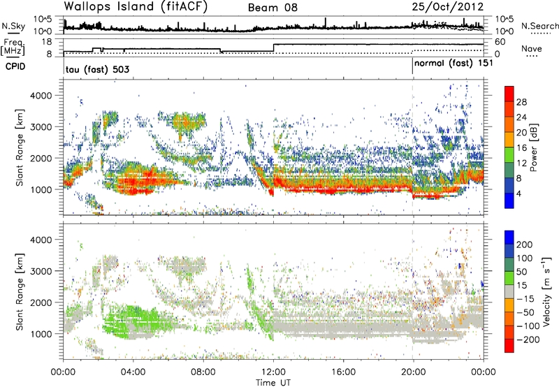This screenshot has height=387, width=559.
Task: Click the '-50' tick on Velocity scale
Action: [525, 312]
